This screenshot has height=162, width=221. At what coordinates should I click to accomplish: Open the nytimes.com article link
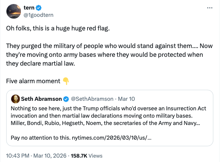coord(121,138)
